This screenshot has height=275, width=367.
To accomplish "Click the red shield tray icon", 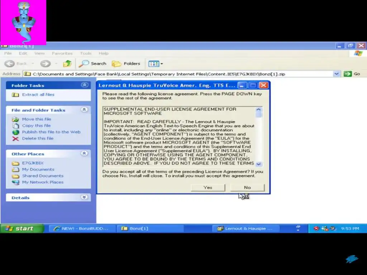I will [x=316, y=228].
